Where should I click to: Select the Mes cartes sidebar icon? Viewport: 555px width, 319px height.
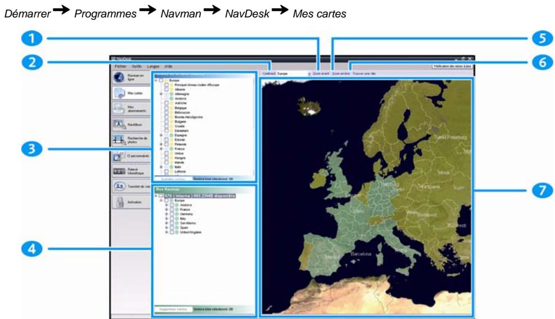119,93
